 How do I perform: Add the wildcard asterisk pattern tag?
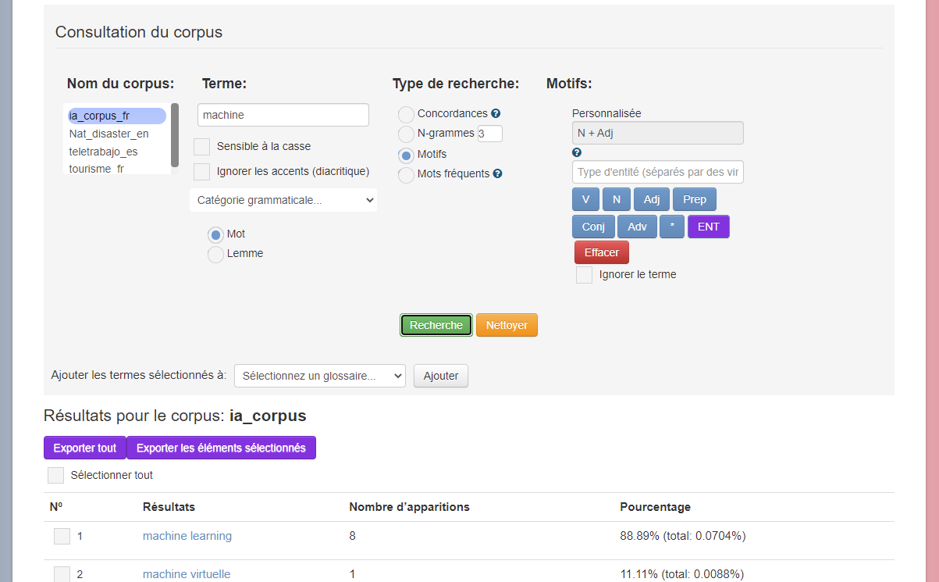pyautogui.click(x=671, y=227)
